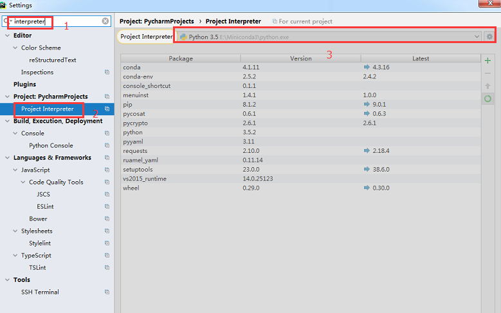Image resolution: width=501 pixels, height=313 pixels.
Task: Select the ruamel_yaml package row
Action: point(300,159)
